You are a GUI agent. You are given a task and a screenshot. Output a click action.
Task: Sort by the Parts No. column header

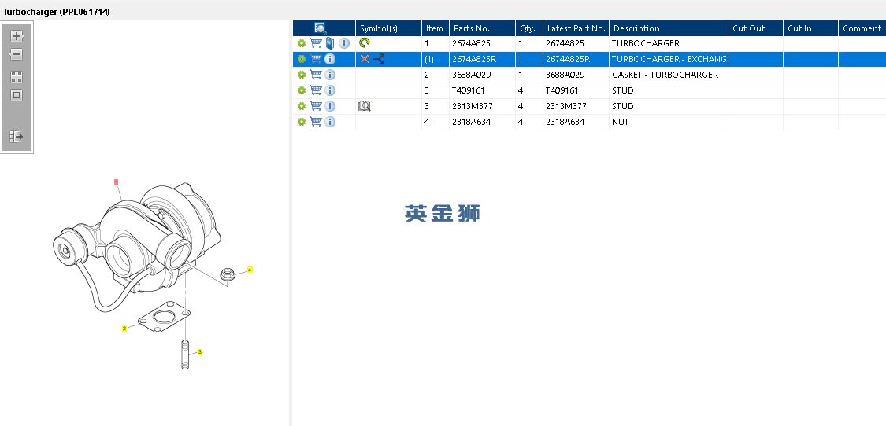pyautogui.click(x=483, y=28)
